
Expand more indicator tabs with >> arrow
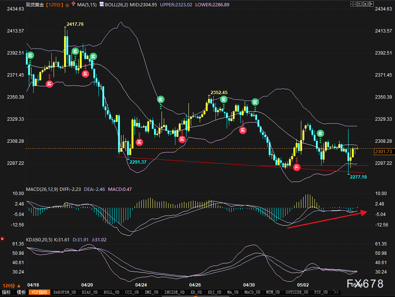[x=335, y=292]
